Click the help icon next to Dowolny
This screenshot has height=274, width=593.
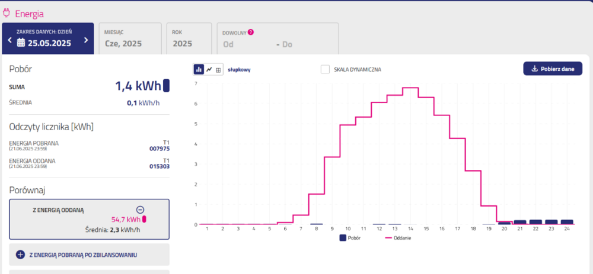click(x=251, y=32)
